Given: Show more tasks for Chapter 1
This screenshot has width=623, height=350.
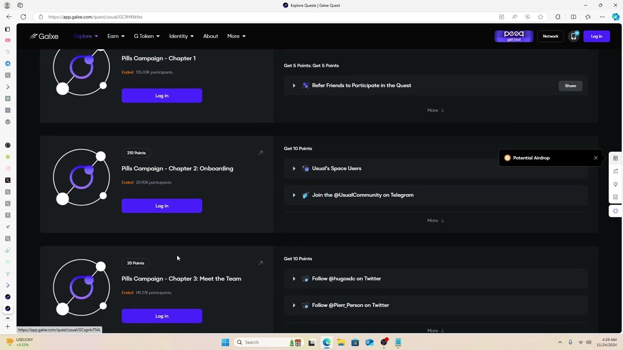Looking at the screenshot, I should tap(436, 110).
